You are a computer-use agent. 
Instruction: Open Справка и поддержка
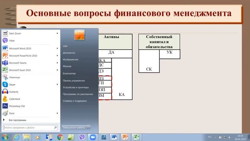[x=75, y=101]
